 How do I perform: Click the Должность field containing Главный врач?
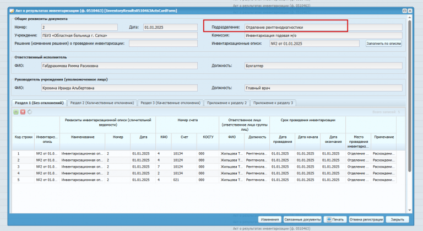(x=323, y=88)
